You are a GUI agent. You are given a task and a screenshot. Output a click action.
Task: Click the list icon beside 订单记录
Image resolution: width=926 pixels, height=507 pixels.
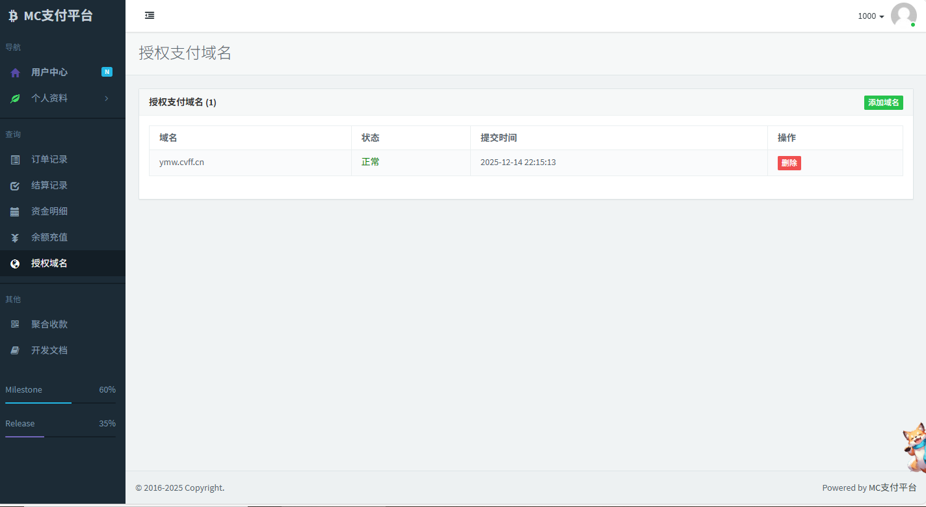[x=15, y=160]
